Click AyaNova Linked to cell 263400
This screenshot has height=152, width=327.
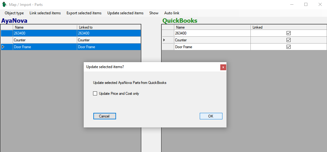point(109,33)
